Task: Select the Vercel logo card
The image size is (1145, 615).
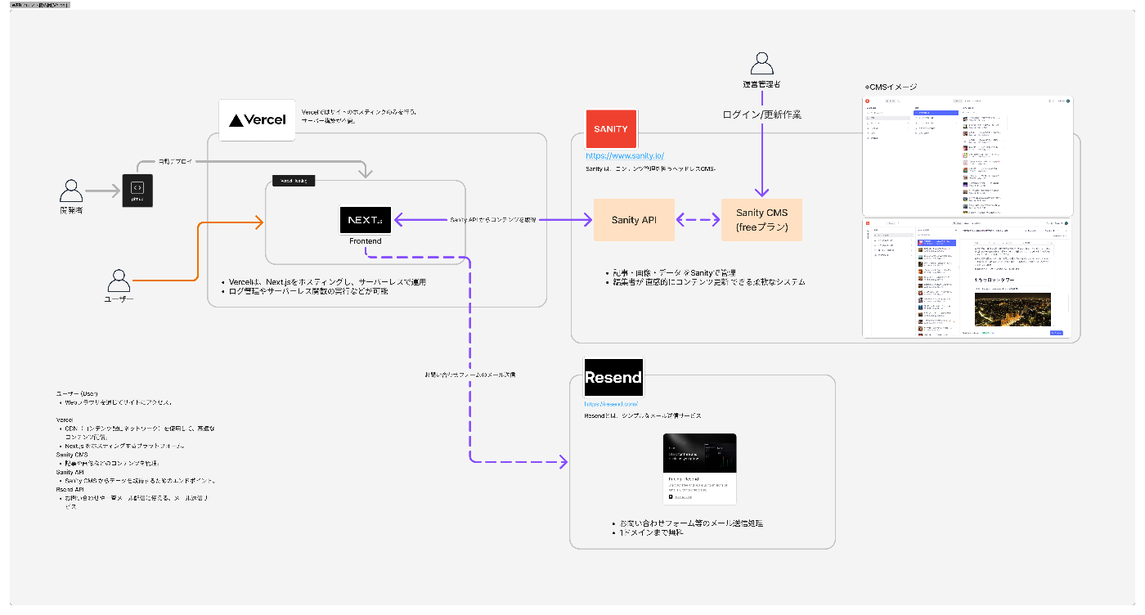Action: coord(258,119)
